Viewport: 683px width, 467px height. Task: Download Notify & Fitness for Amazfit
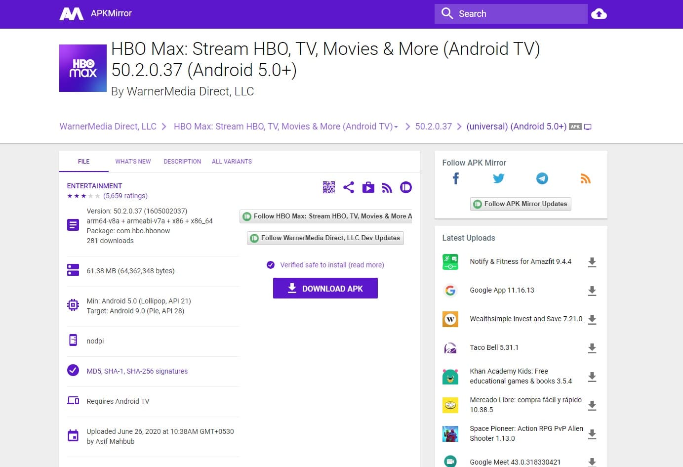(x=592, y=262)
